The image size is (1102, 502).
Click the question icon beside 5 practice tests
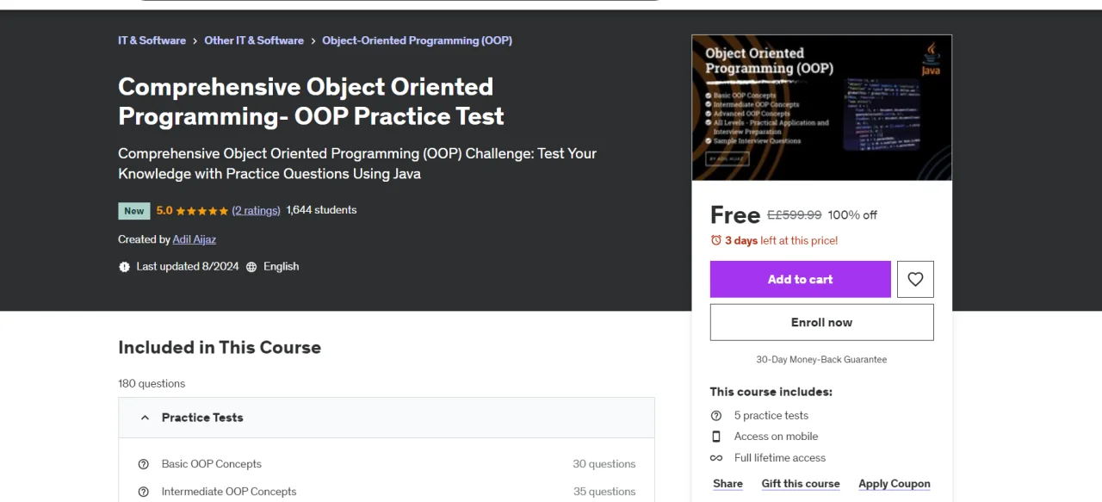(x=716, y=415)
